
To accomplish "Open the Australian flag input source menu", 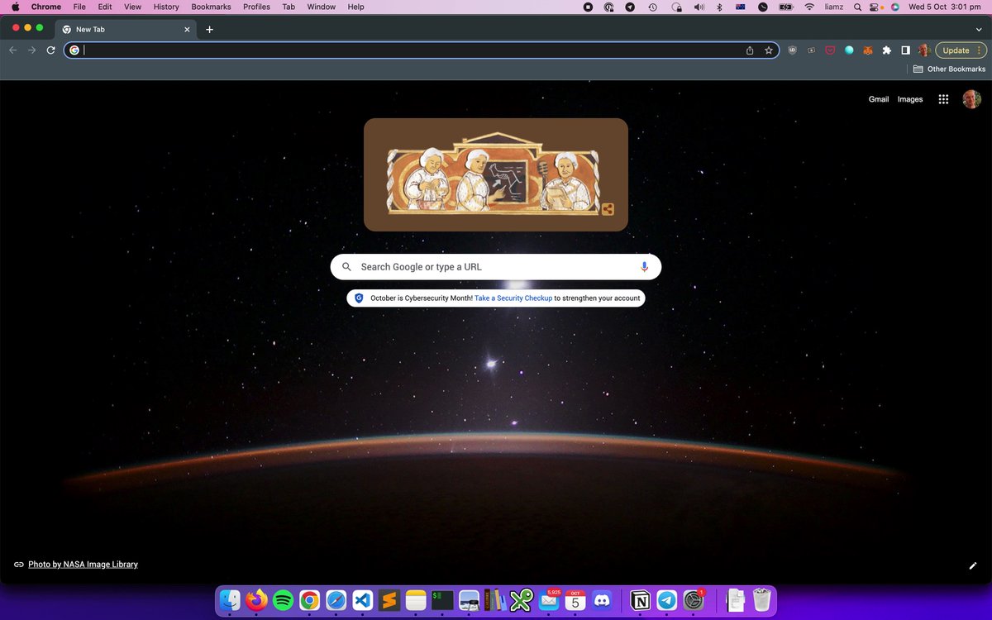I will tap(741, 7).
